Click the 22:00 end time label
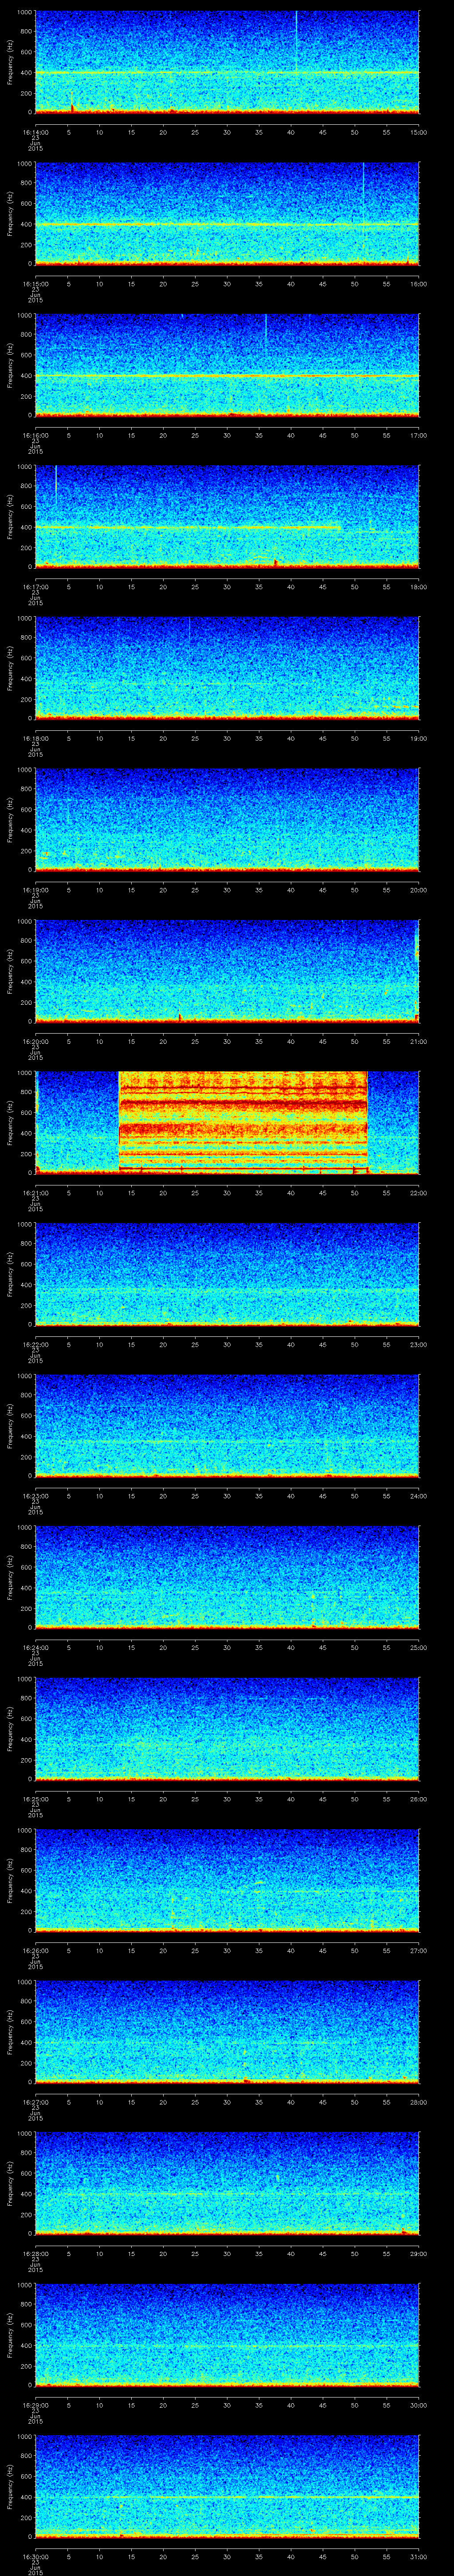The image size is (454, 2576). [x=418, y=1193]
